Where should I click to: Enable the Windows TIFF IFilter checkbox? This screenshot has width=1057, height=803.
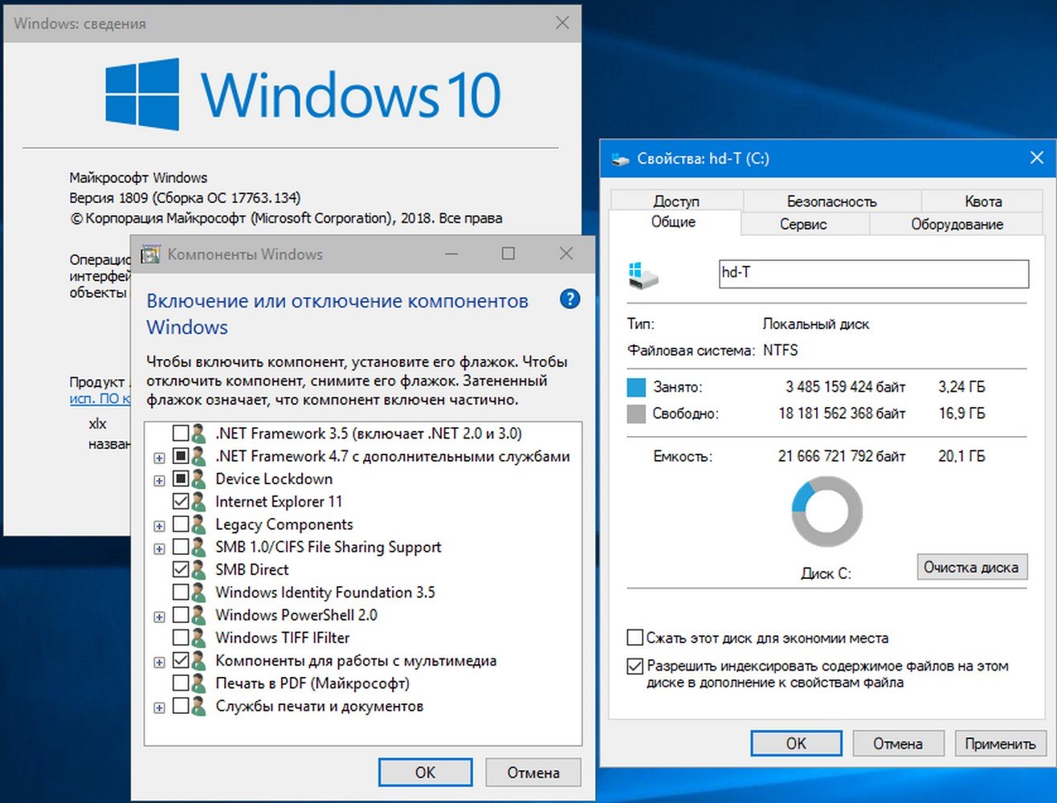pos(181,638)
